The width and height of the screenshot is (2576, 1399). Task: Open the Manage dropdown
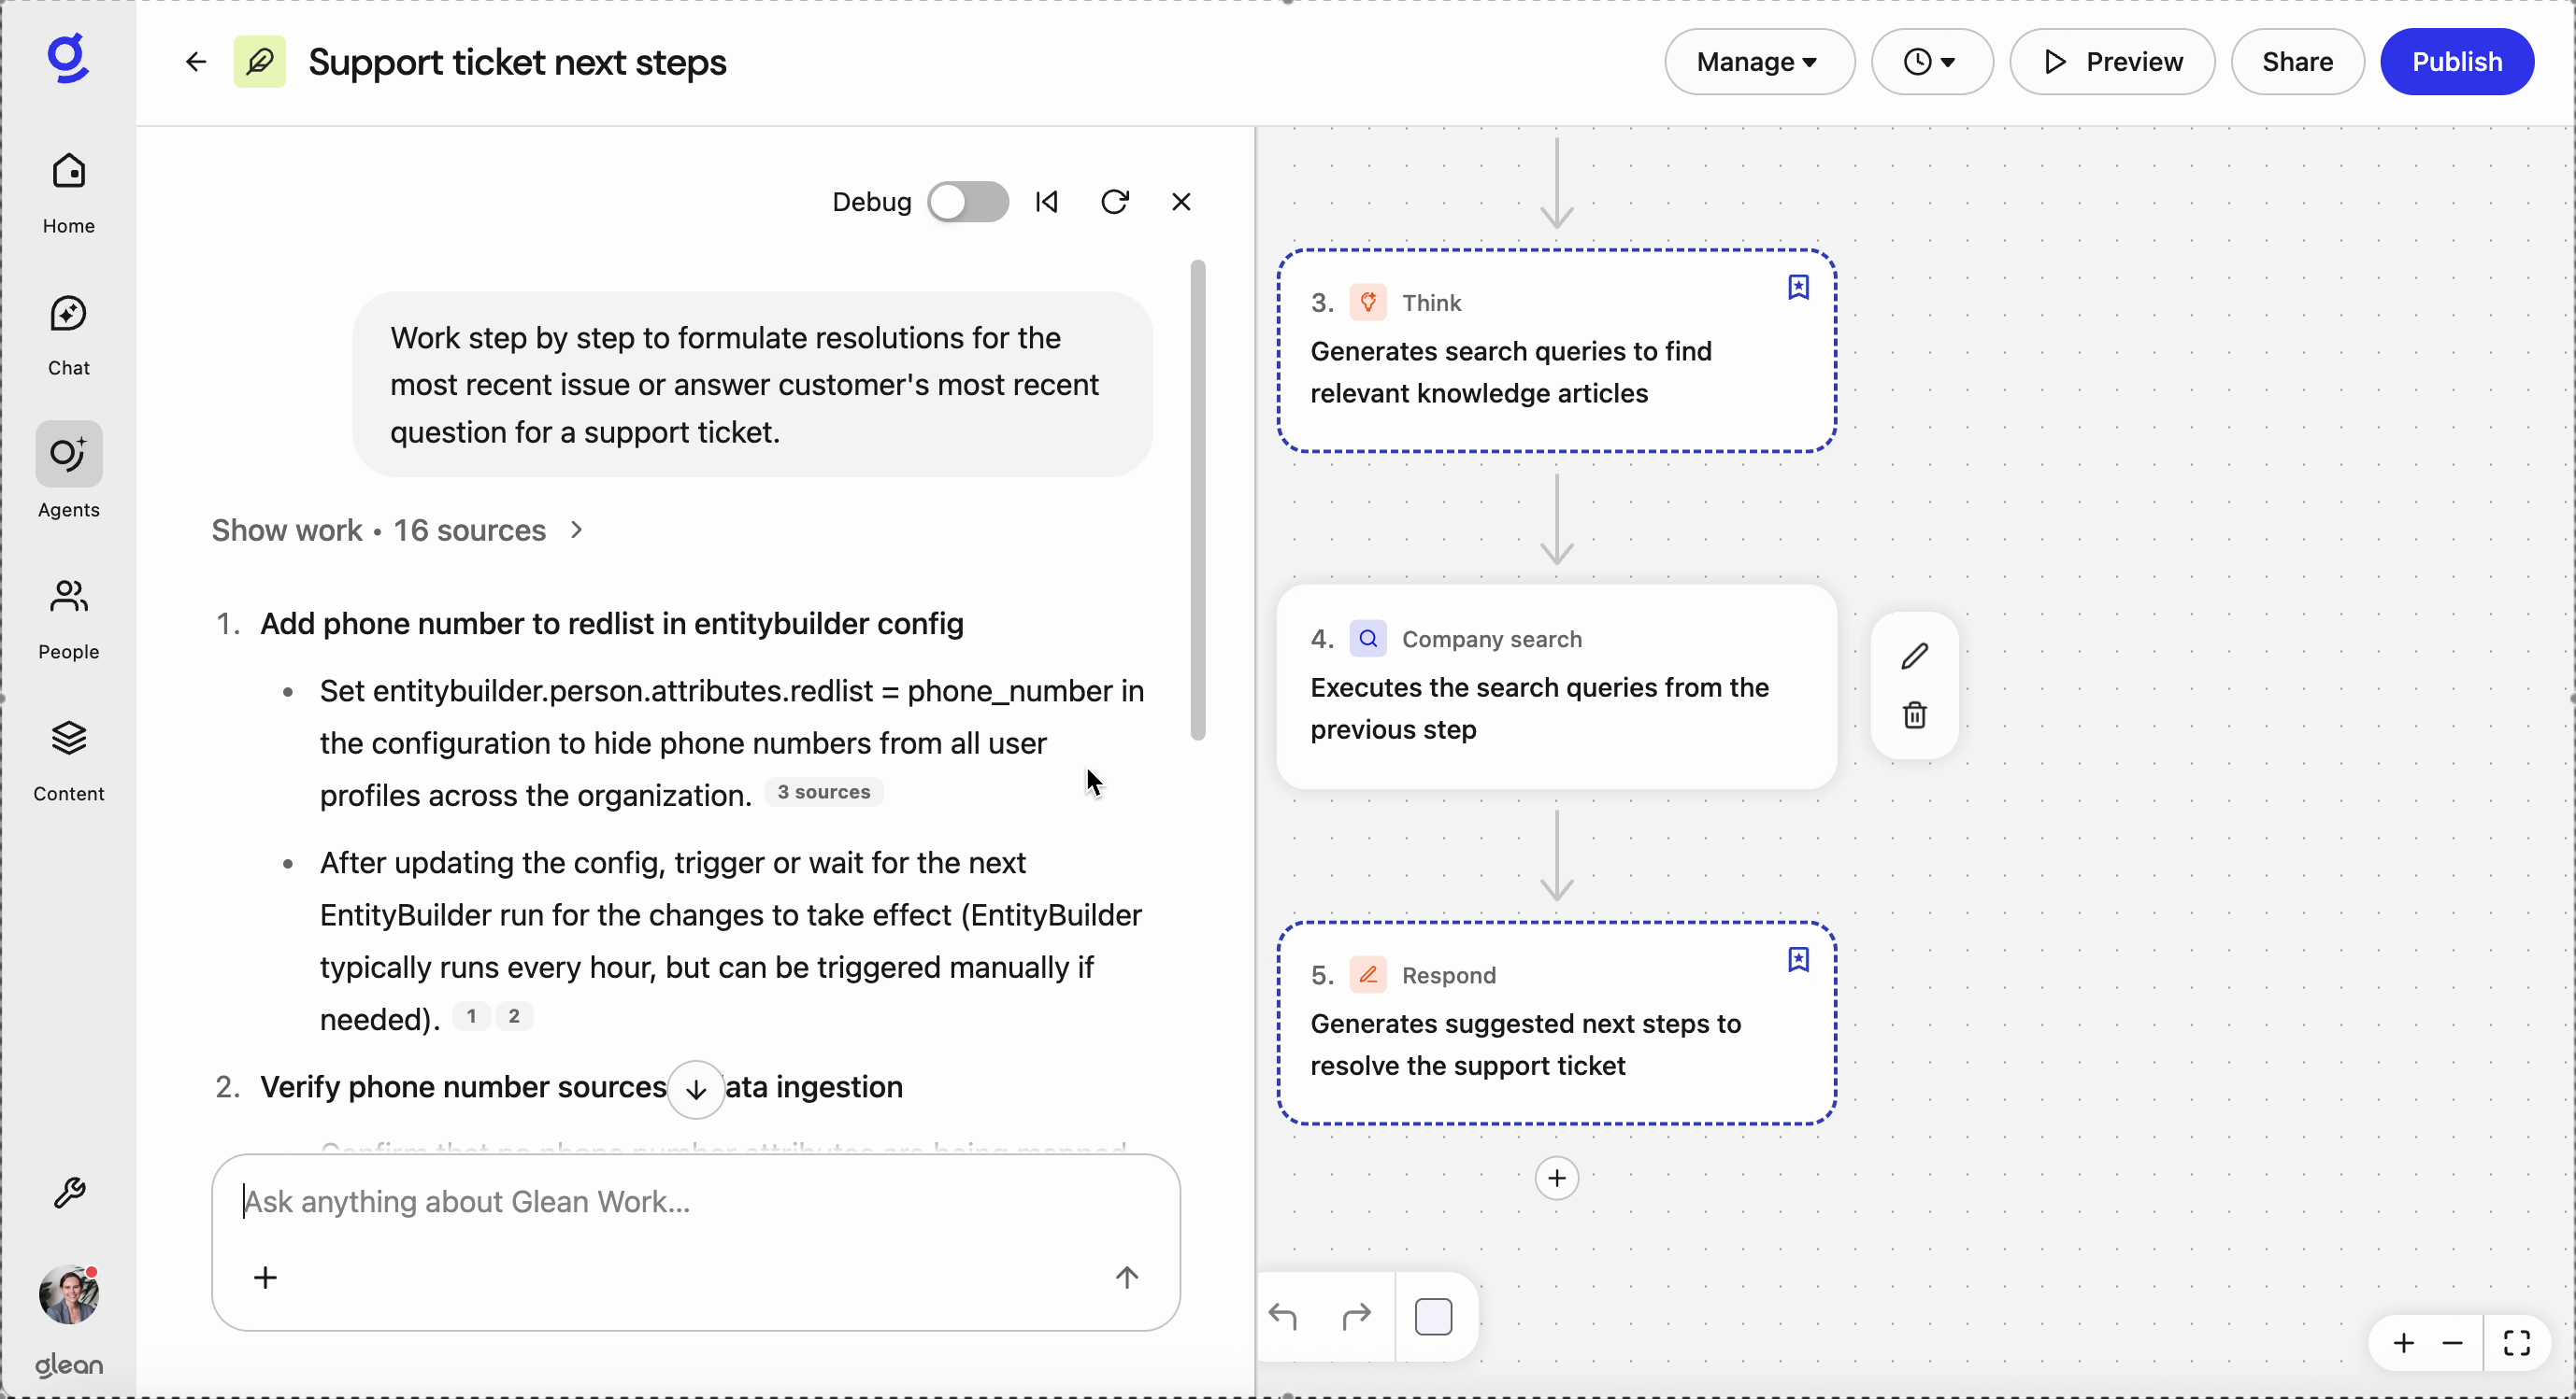1758,61
